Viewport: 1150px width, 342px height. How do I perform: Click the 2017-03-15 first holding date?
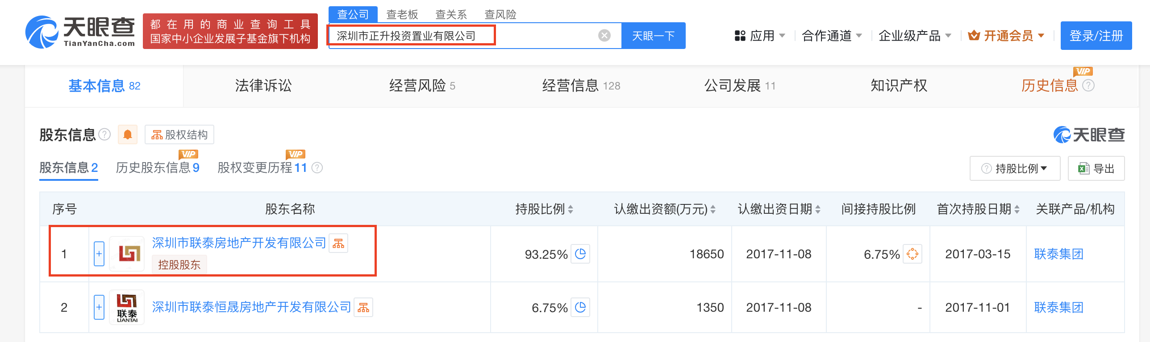click(x=978, y=254)
